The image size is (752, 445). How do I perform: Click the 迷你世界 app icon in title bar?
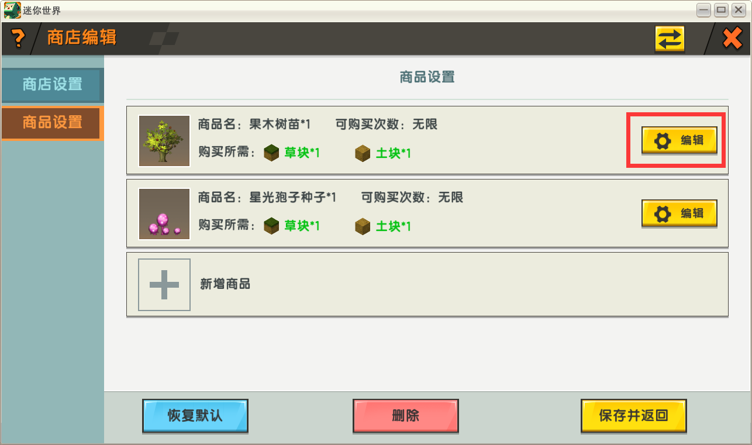tap(12, 10)
